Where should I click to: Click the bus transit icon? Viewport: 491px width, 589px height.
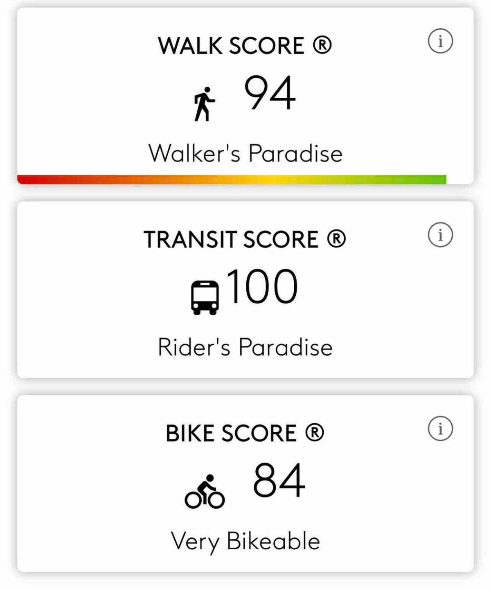coord(205,297)
